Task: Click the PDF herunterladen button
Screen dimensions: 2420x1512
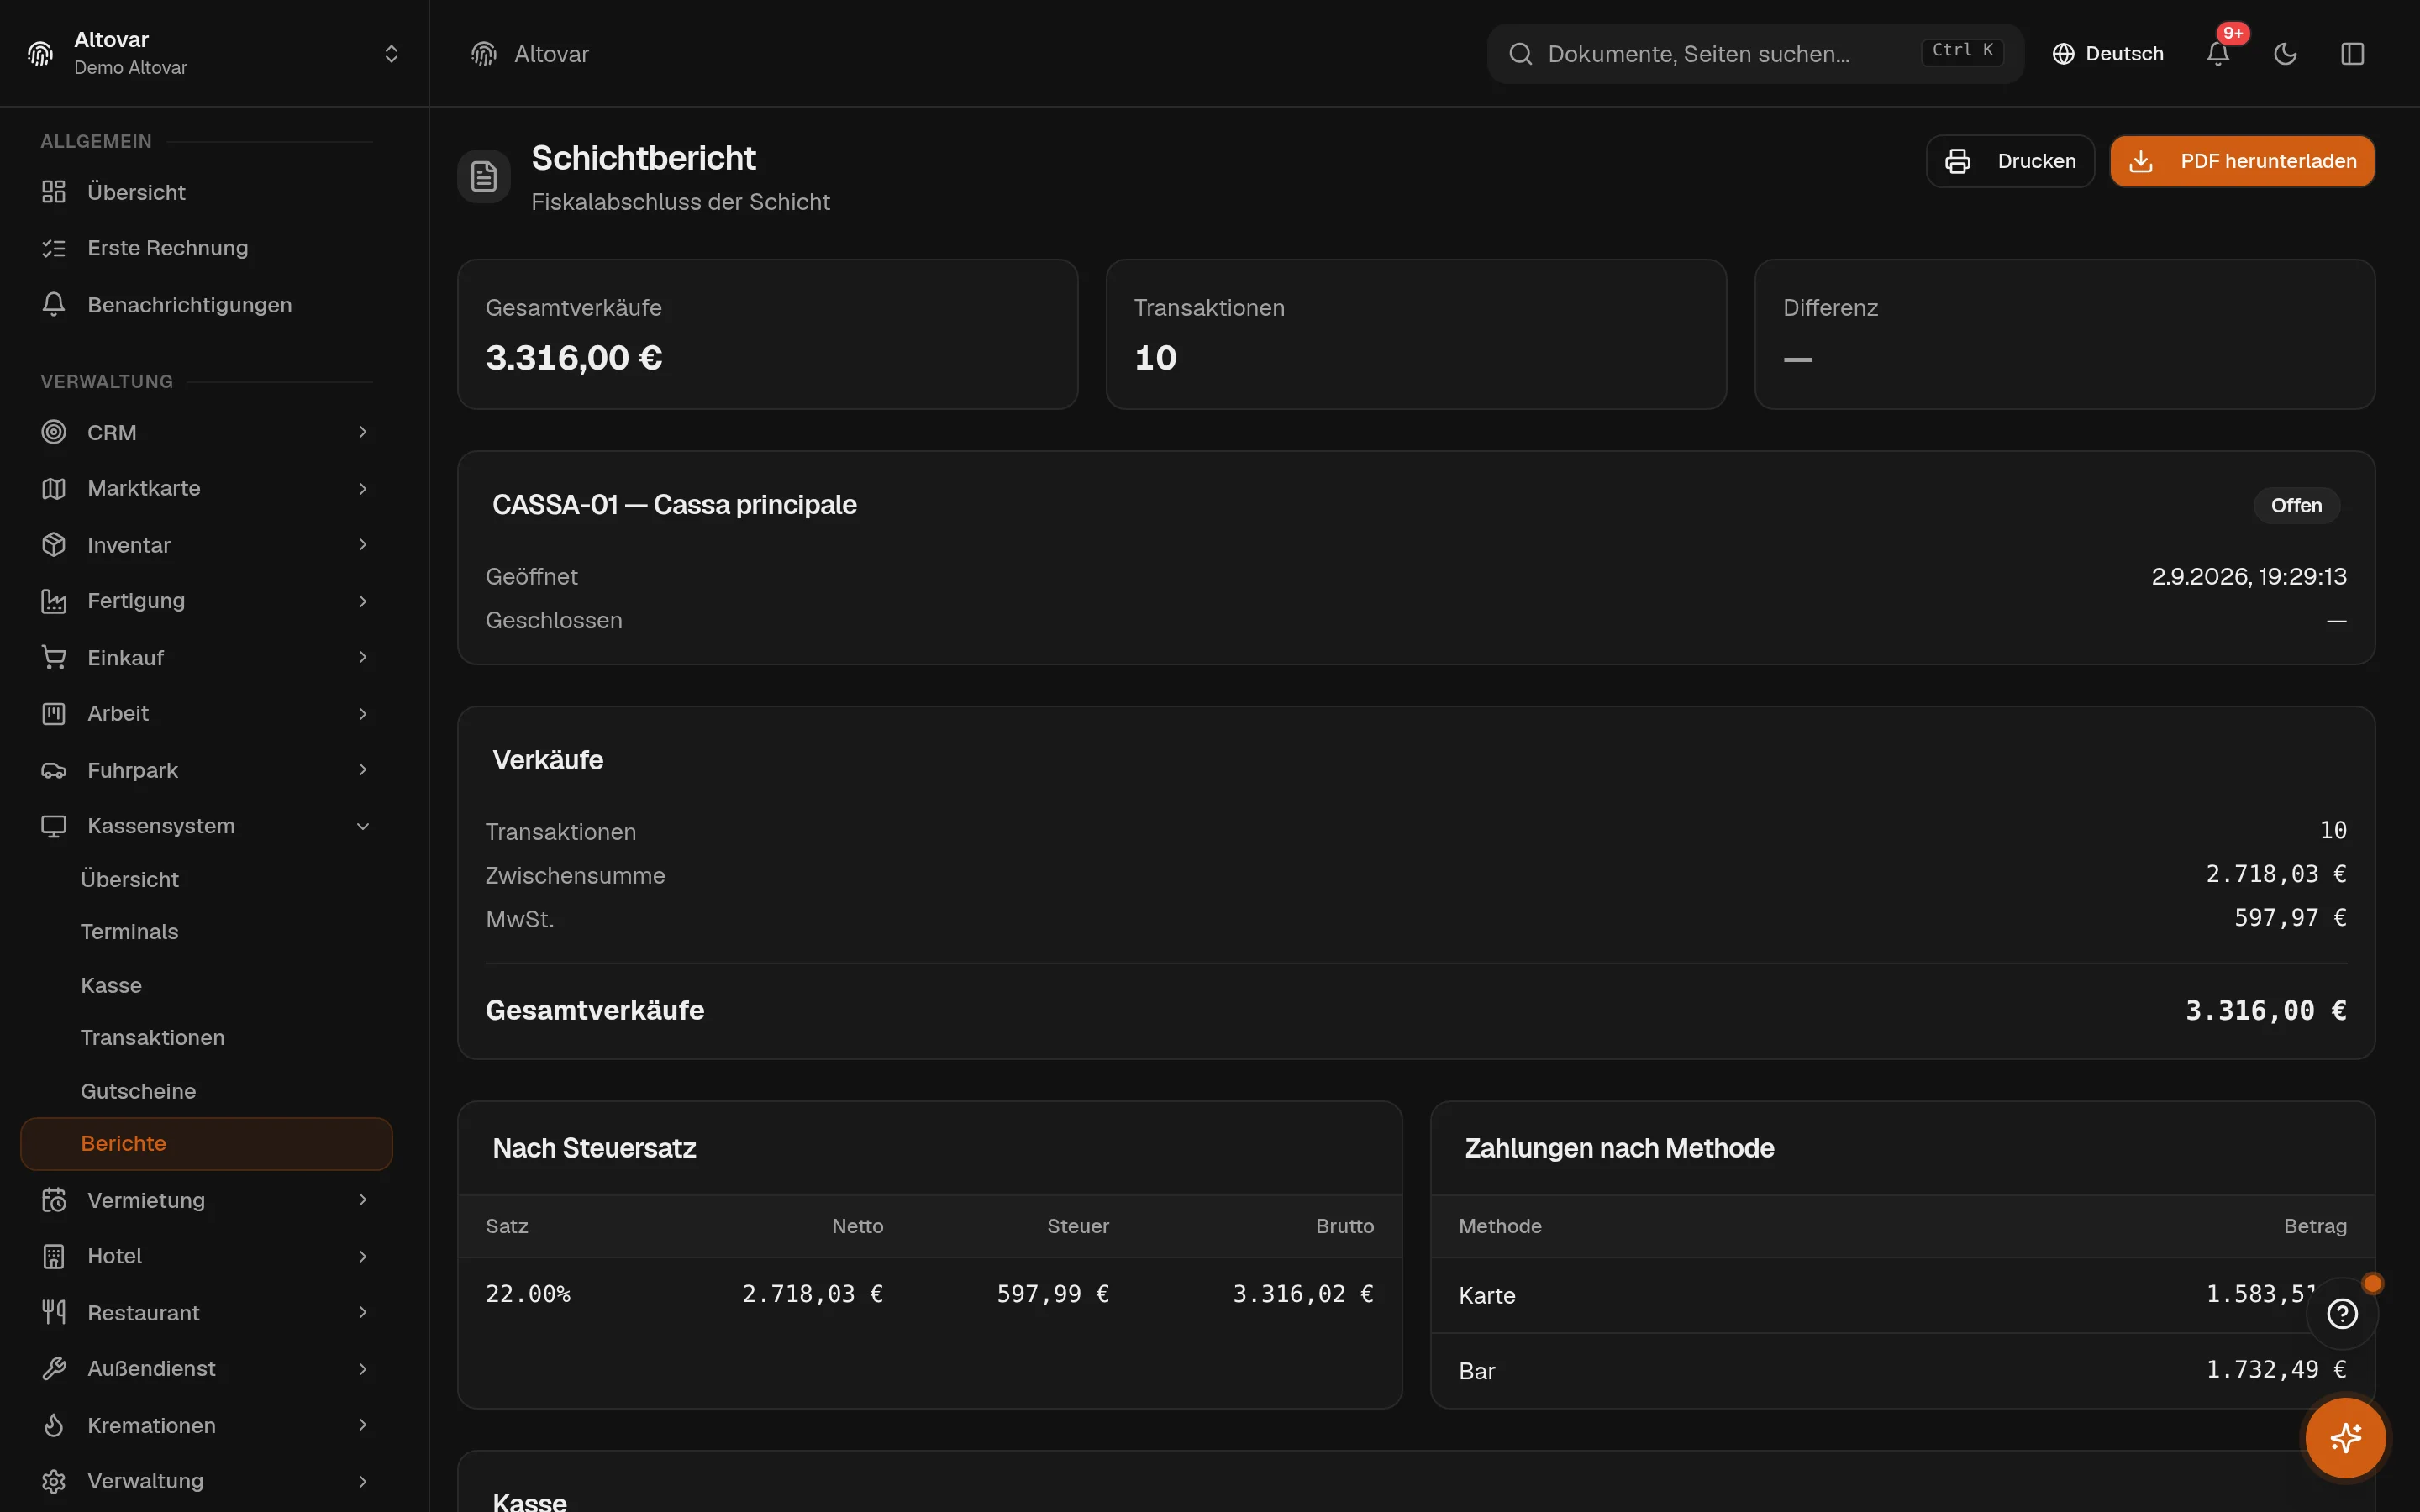Action: [2242, 161]
